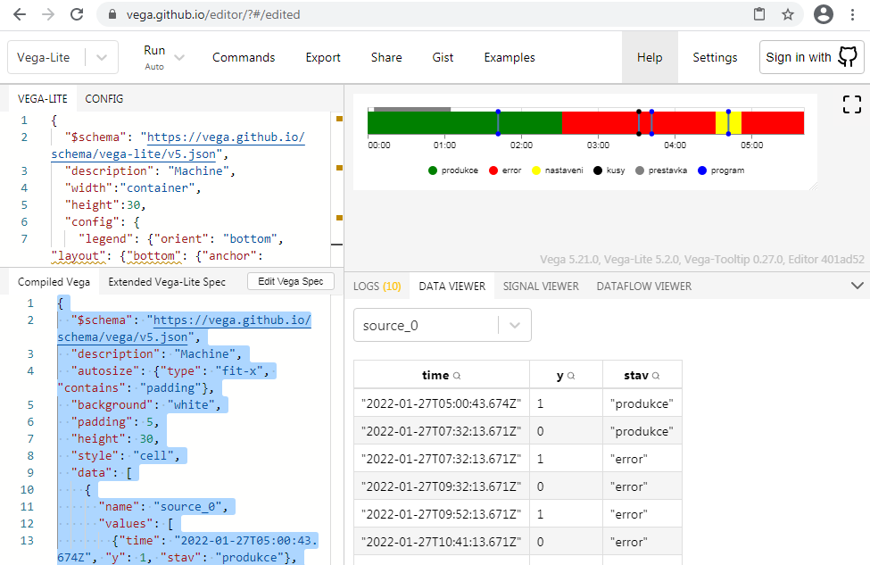
Task: Click the GitHub logo in the sign-in button
Action: pyautogui.click(x=848, y=56)
